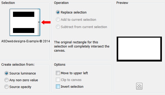Click the black-bordered white preview image
Image resolution: width=165 pixels, height=95 pixels.
coord(139,49)
